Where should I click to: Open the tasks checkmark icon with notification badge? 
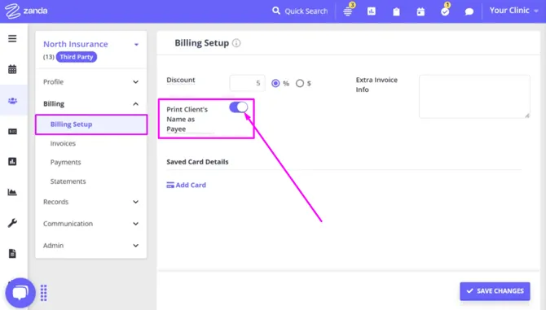point(445,11)
